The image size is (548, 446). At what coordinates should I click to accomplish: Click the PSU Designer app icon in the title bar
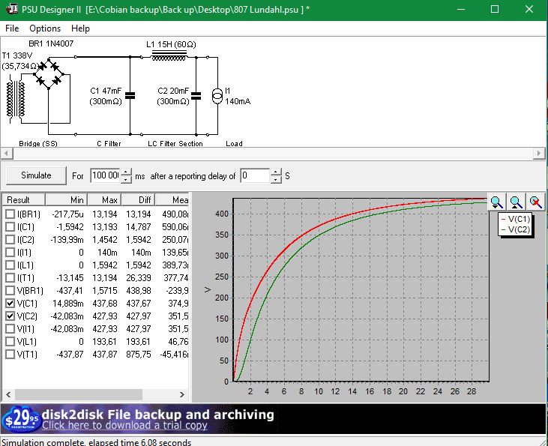click(x=12, y=9)
